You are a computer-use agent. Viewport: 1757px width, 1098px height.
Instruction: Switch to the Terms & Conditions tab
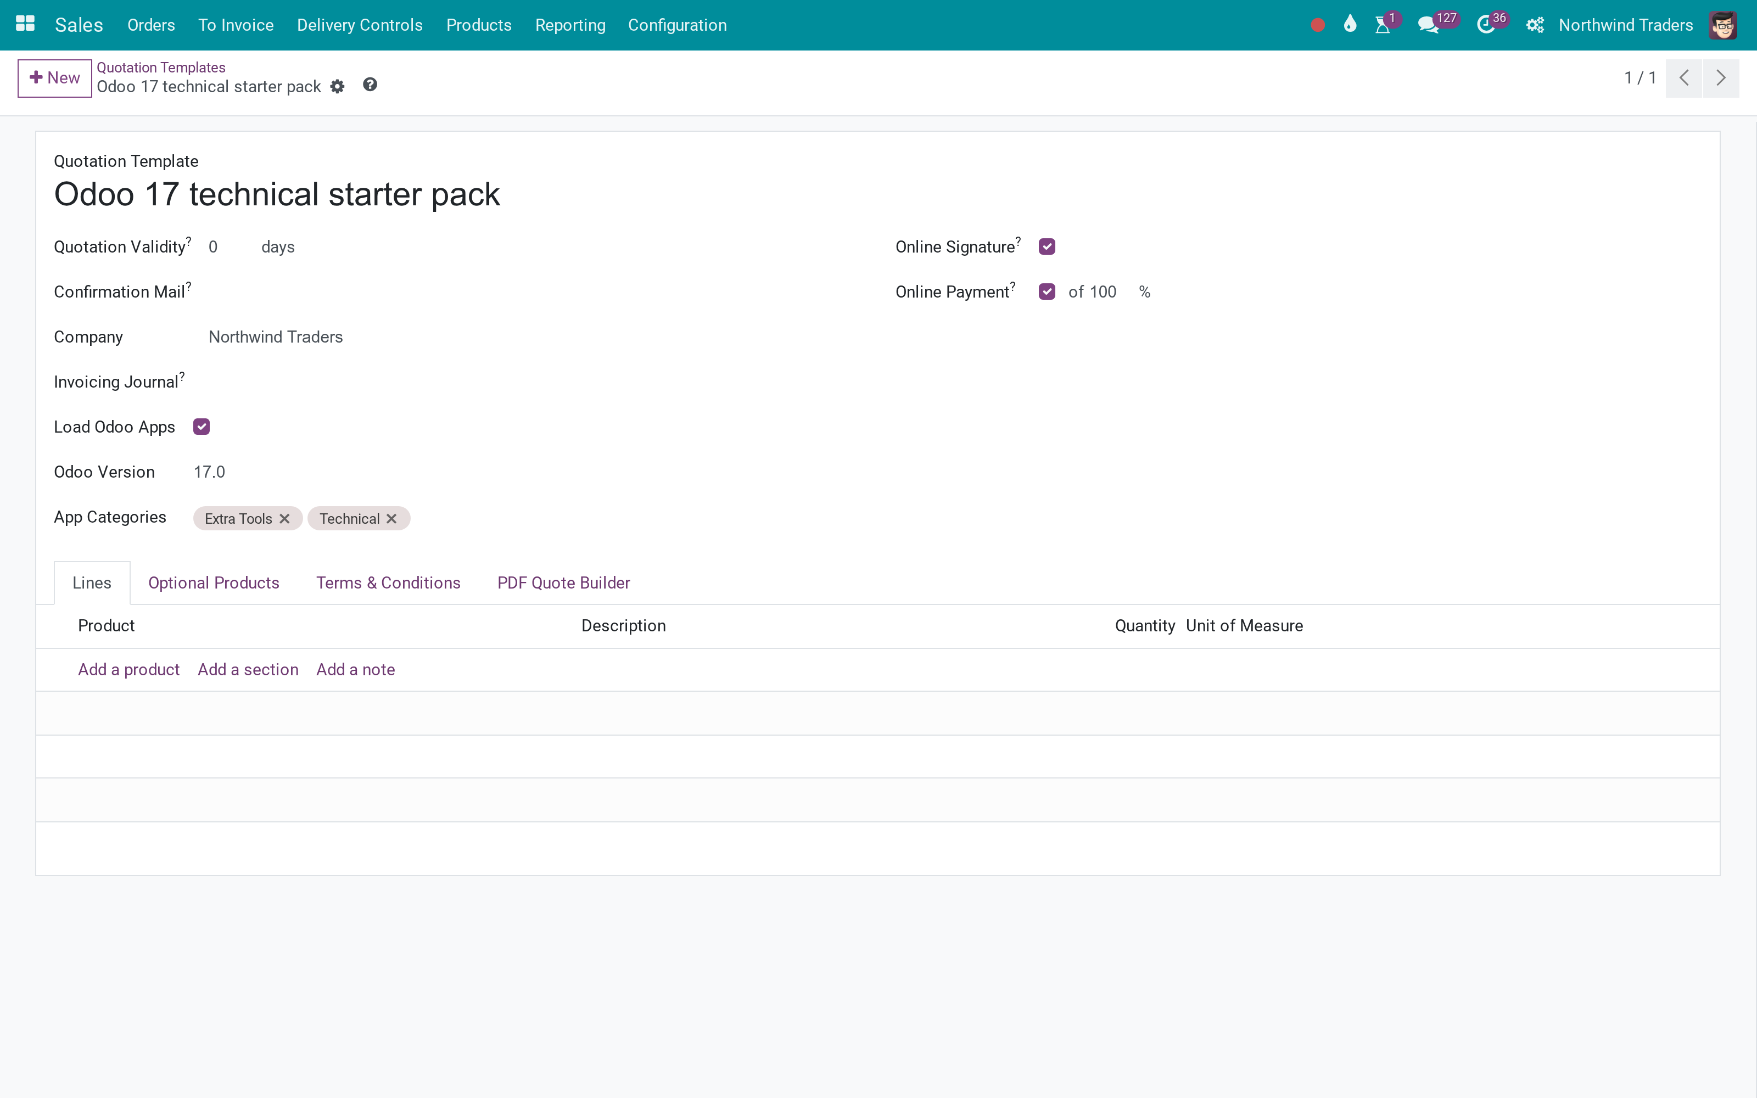point(388,583)
